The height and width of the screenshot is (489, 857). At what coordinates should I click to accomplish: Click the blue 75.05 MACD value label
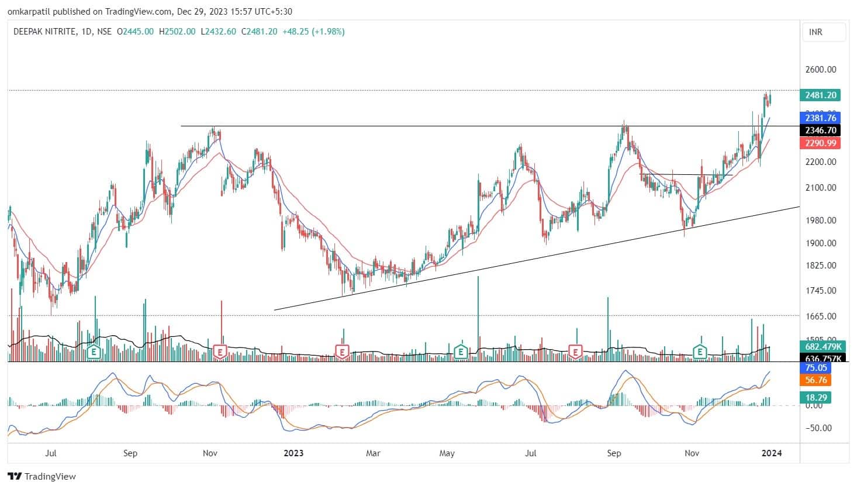[815, 368]
